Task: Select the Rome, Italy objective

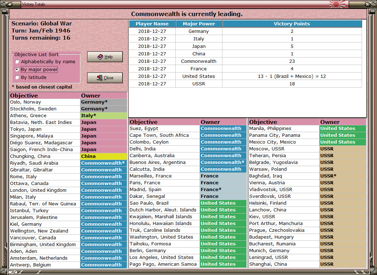Action: pos(45,176)
